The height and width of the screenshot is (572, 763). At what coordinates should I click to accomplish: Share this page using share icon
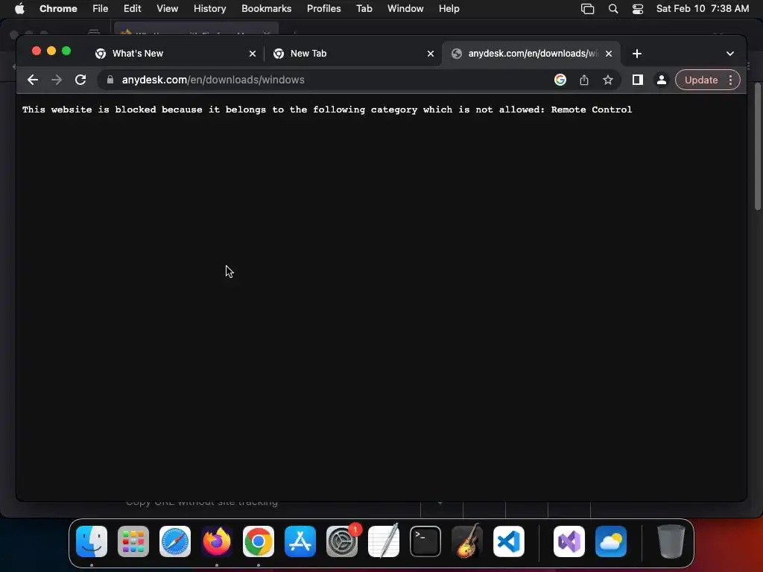(x=584, y=80)
